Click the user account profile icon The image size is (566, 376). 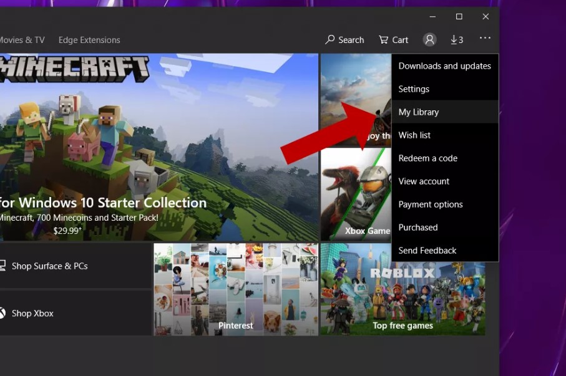pyautogui.click(x=429, y=39)
